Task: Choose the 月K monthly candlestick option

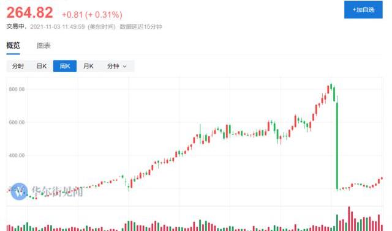Action: [x=88, y=66]
